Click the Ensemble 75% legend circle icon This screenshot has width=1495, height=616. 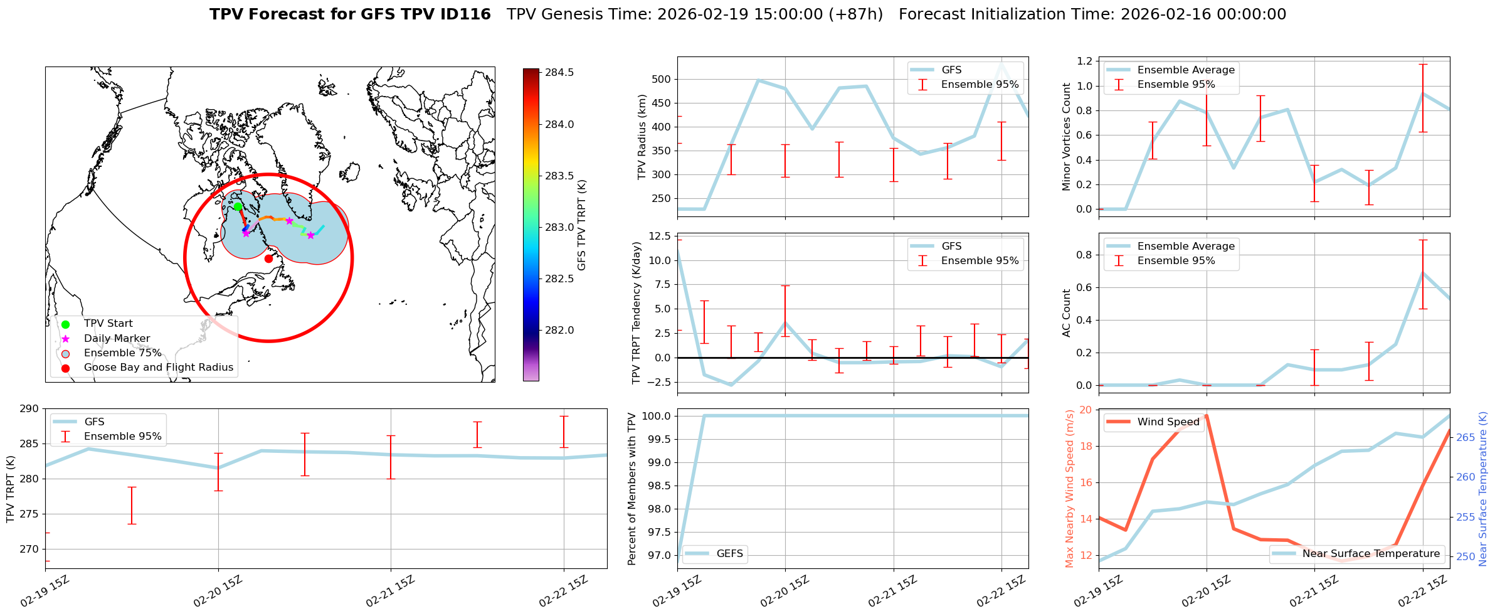coord(65,353)
